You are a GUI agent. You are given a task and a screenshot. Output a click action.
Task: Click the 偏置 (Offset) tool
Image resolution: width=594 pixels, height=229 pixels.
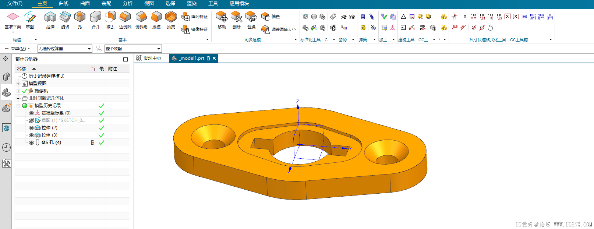pyautogui.click(x=271, y=17)
